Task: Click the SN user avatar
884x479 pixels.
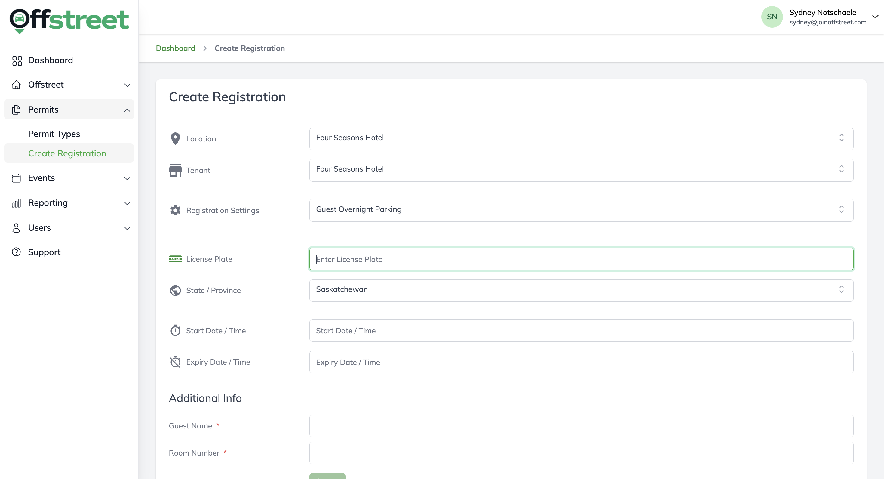Action: [772, 17]
